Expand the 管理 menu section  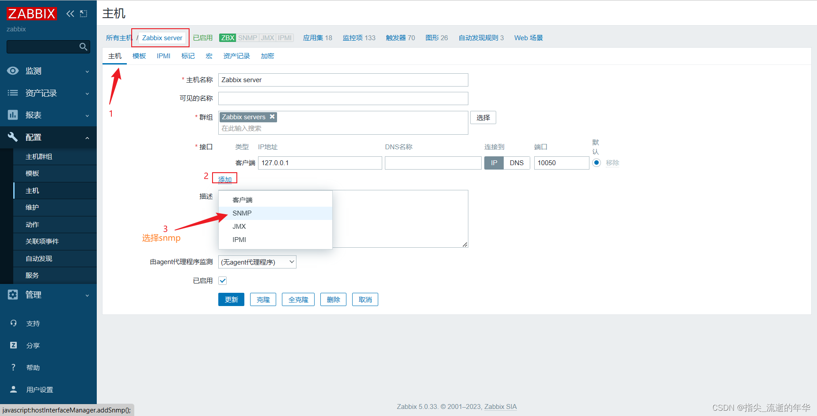click(87, 295)
